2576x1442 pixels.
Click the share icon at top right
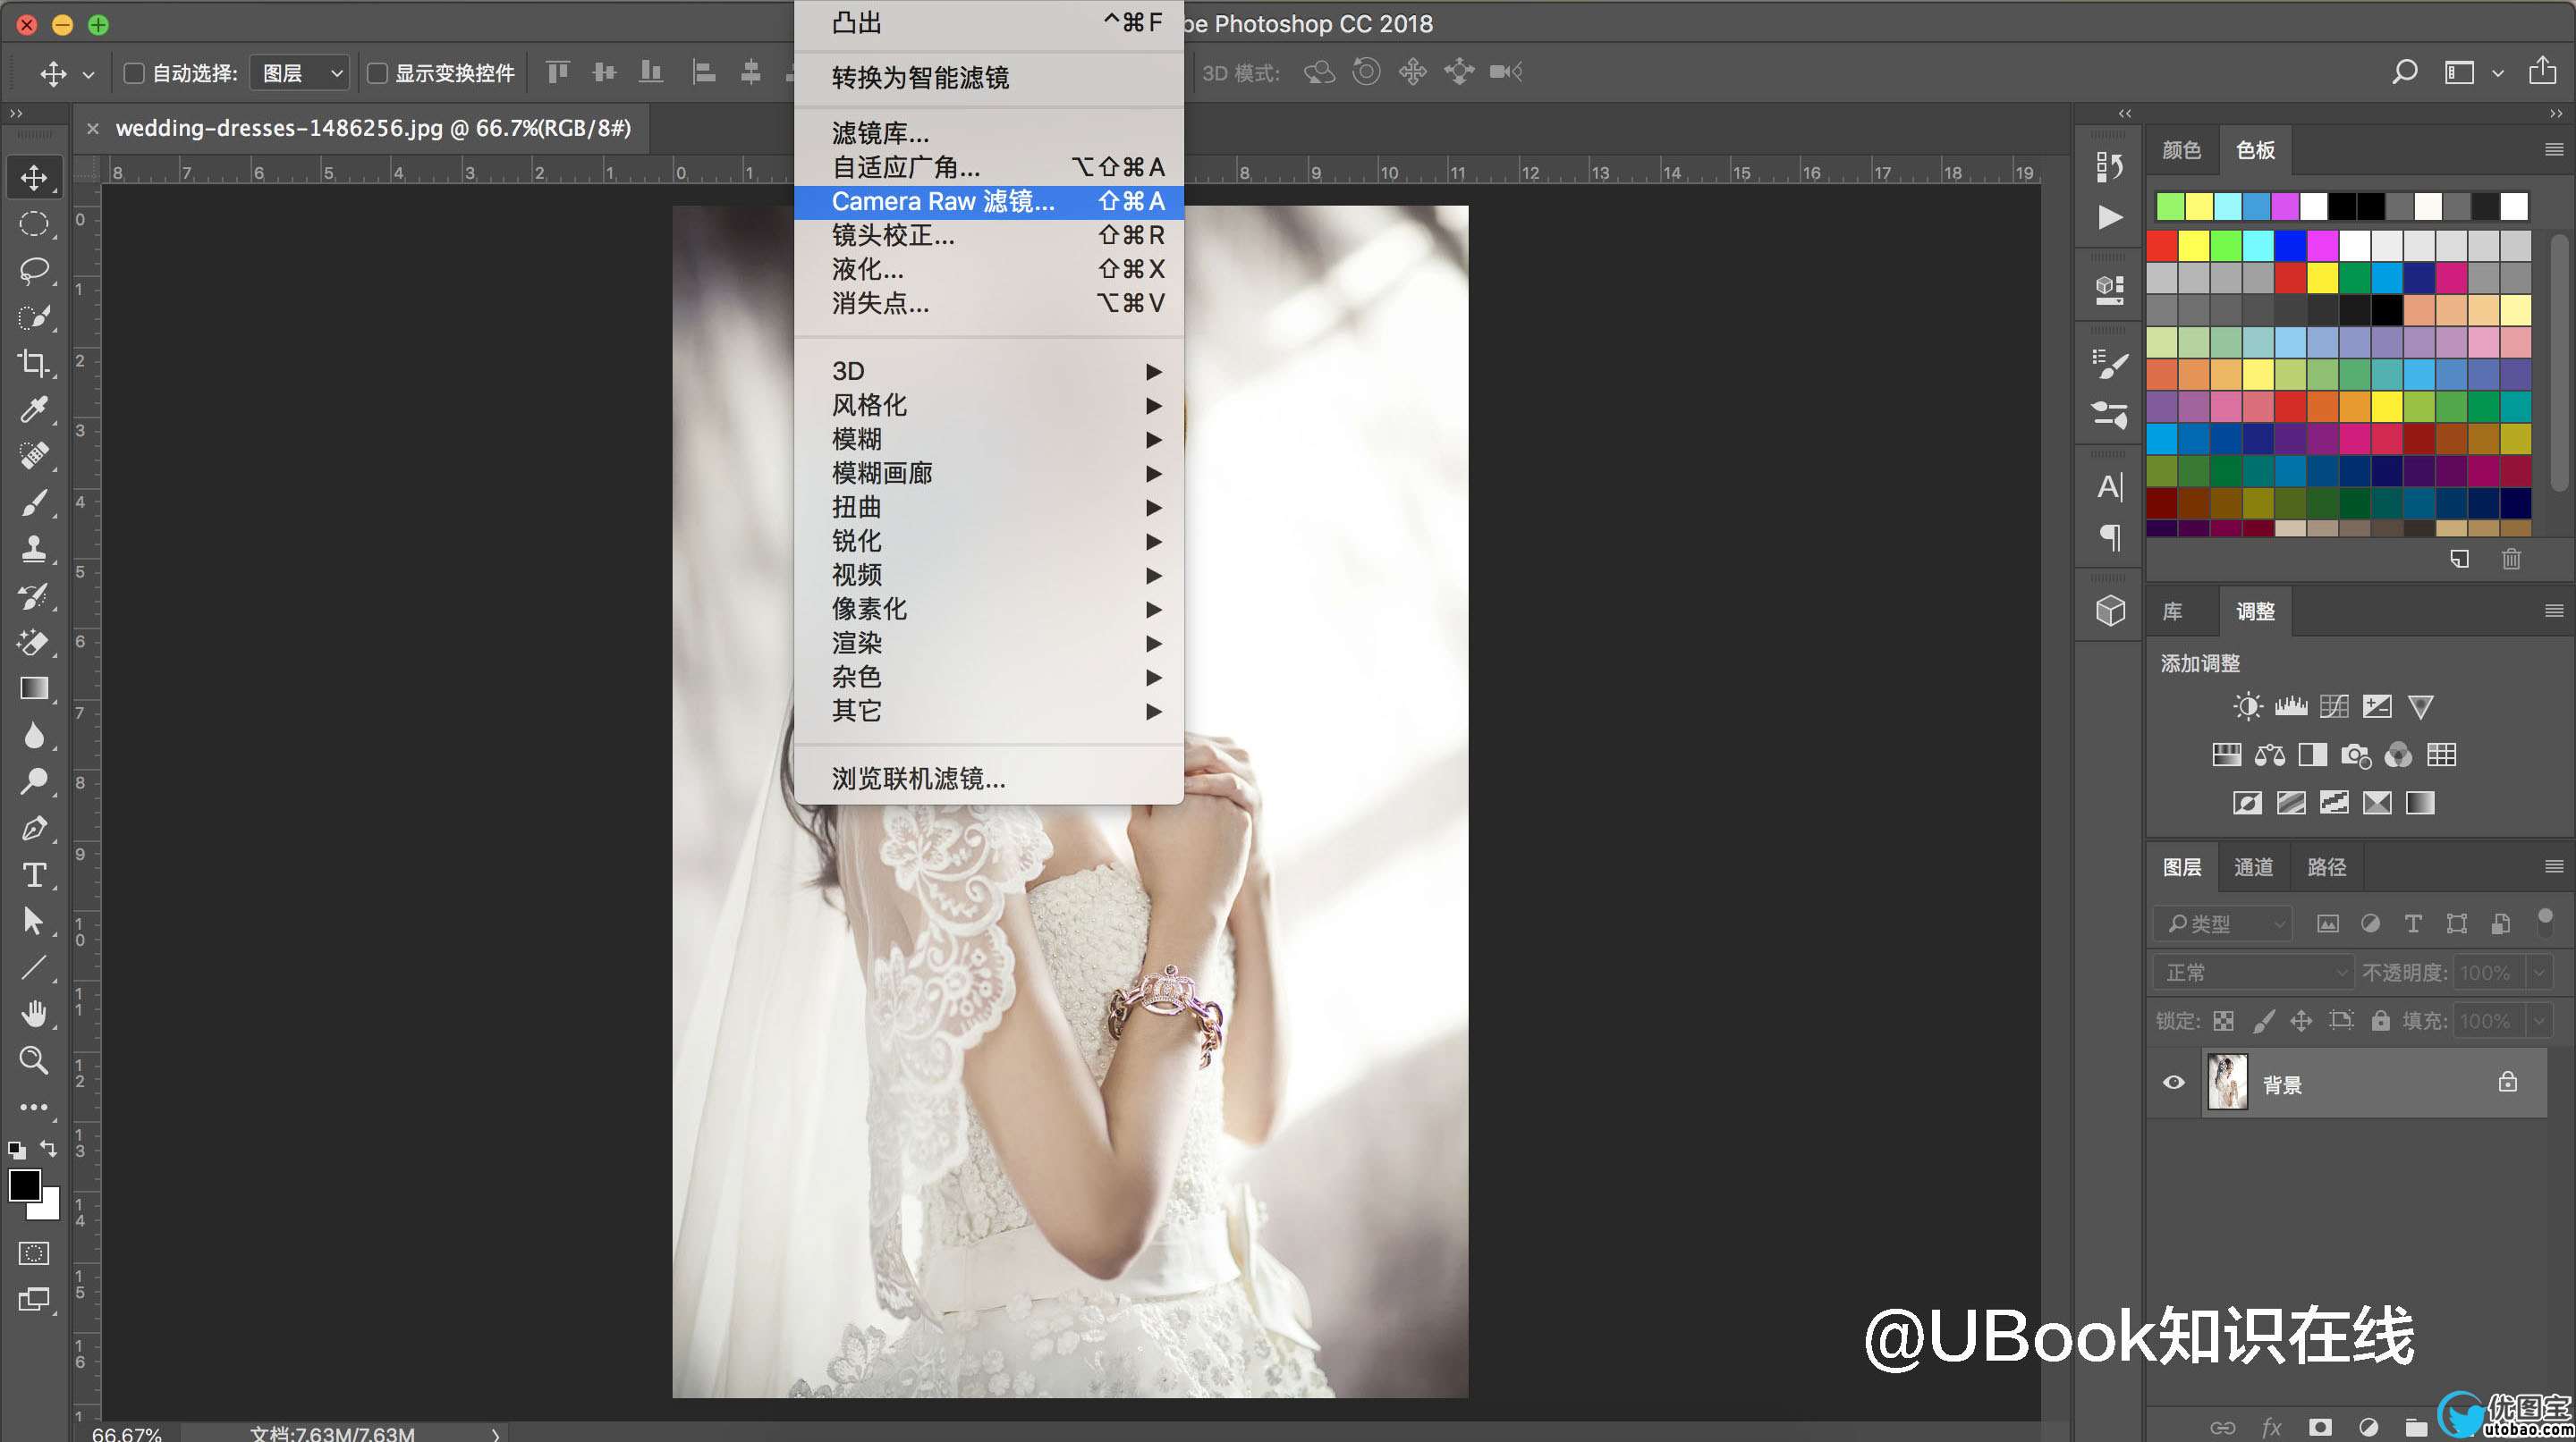point(2542,71)
